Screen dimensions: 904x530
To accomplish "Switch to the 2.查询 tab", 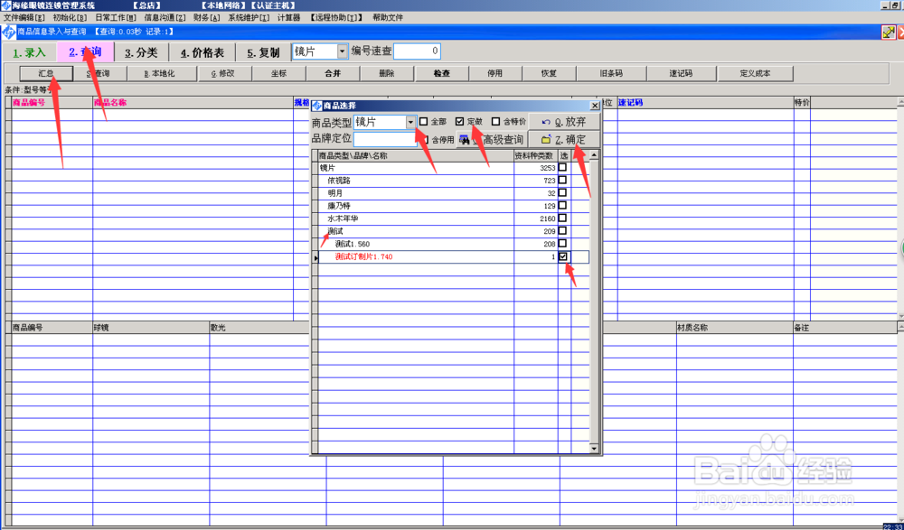I will click(85, 51).
